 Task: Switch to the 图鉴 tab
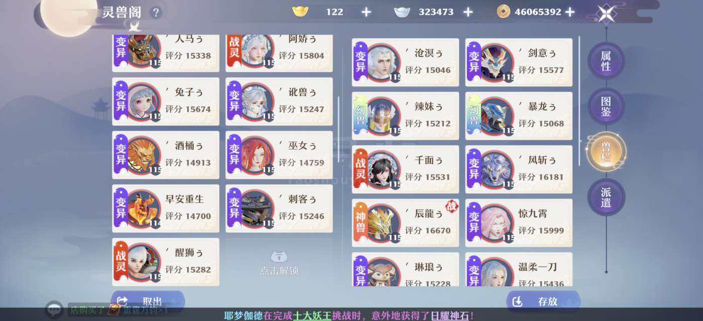pyautogui.click(x=606, y=106)
